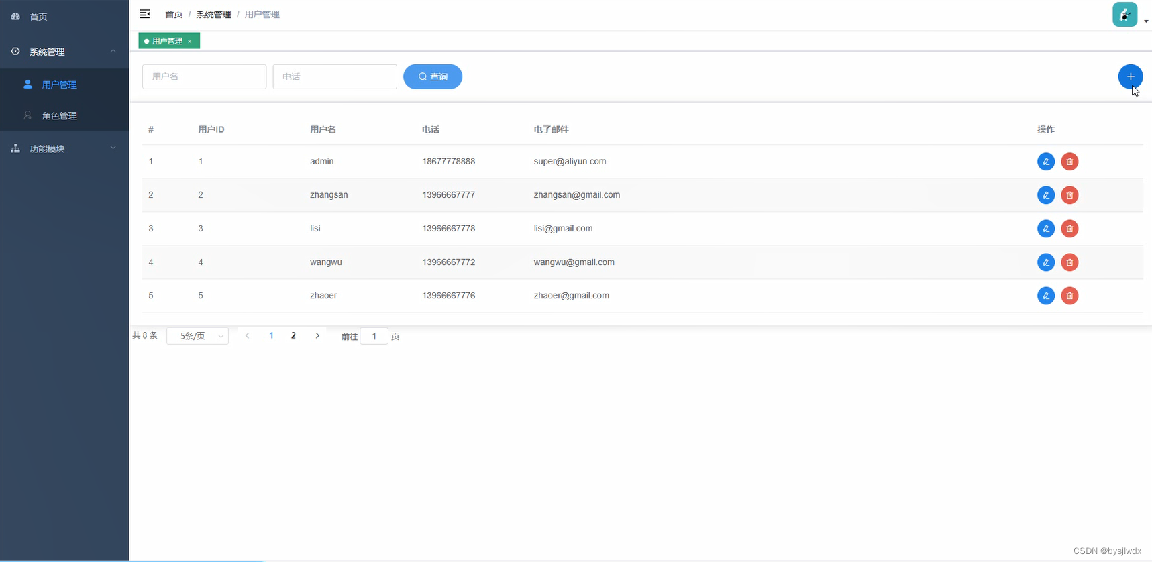
Task: Click the 首页 dashboard icon in sidebar
Action: coord(15,16)
